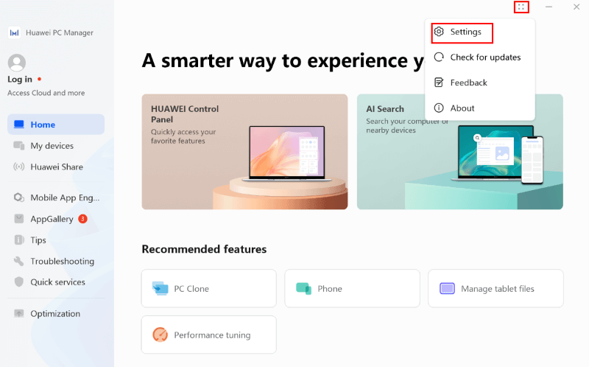This screenshot has height=367, width=589.
Task: Click the Log in link
Action: (x=20, y=80)
